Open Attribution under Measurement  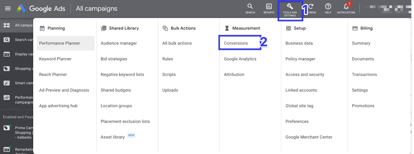point(234,74)
